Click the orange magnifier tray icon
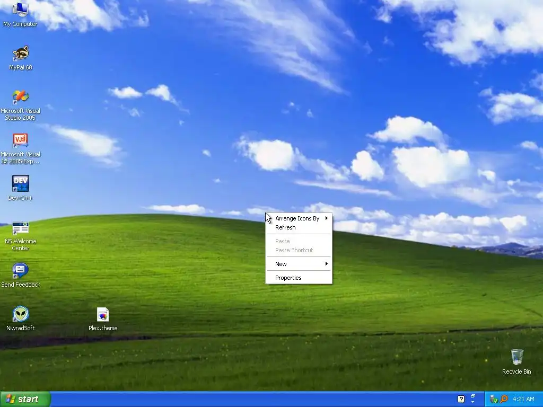The image size is (543, 407). click(504, 399)
